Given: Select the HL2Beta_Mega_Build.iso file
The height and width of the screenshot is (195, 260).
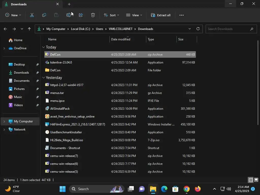Looking at the screenshot, I should tap(120, 140).
